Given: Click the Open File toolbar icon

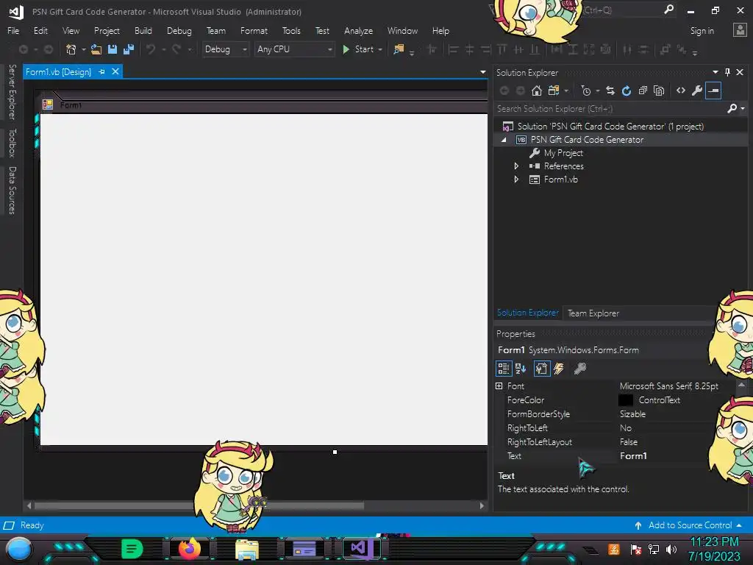Looking at the screenshot, I should 96,49.
